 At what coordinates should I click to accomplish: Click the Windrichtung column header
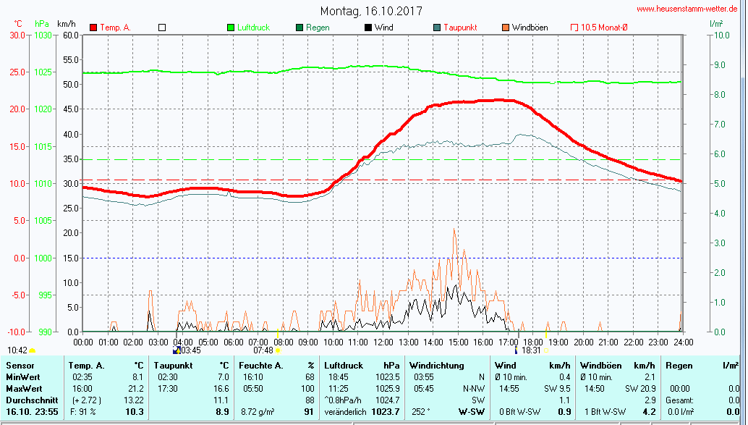[436, 366]
